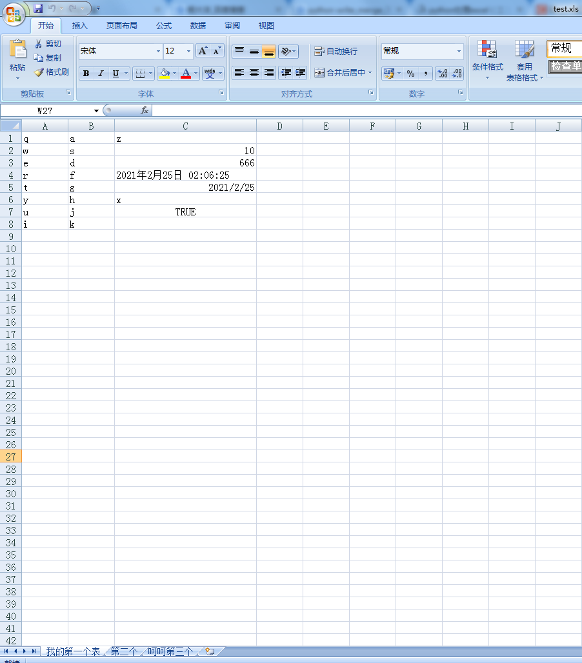Switch to 视图 ribbon tab
The height and width of the screenshot is (663, 582).
266,26
